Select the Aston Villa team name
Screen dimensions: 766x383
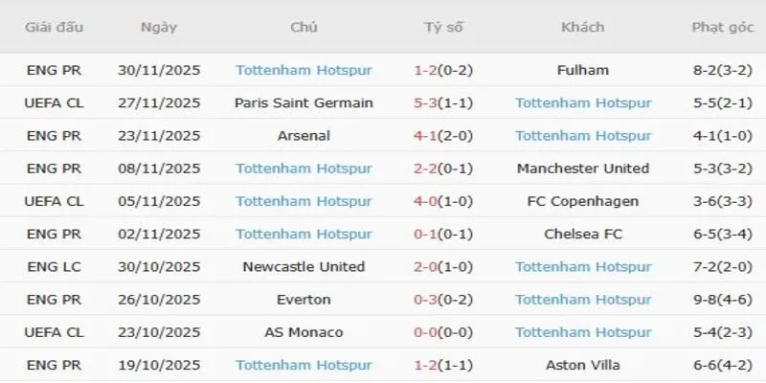point(582,365)
